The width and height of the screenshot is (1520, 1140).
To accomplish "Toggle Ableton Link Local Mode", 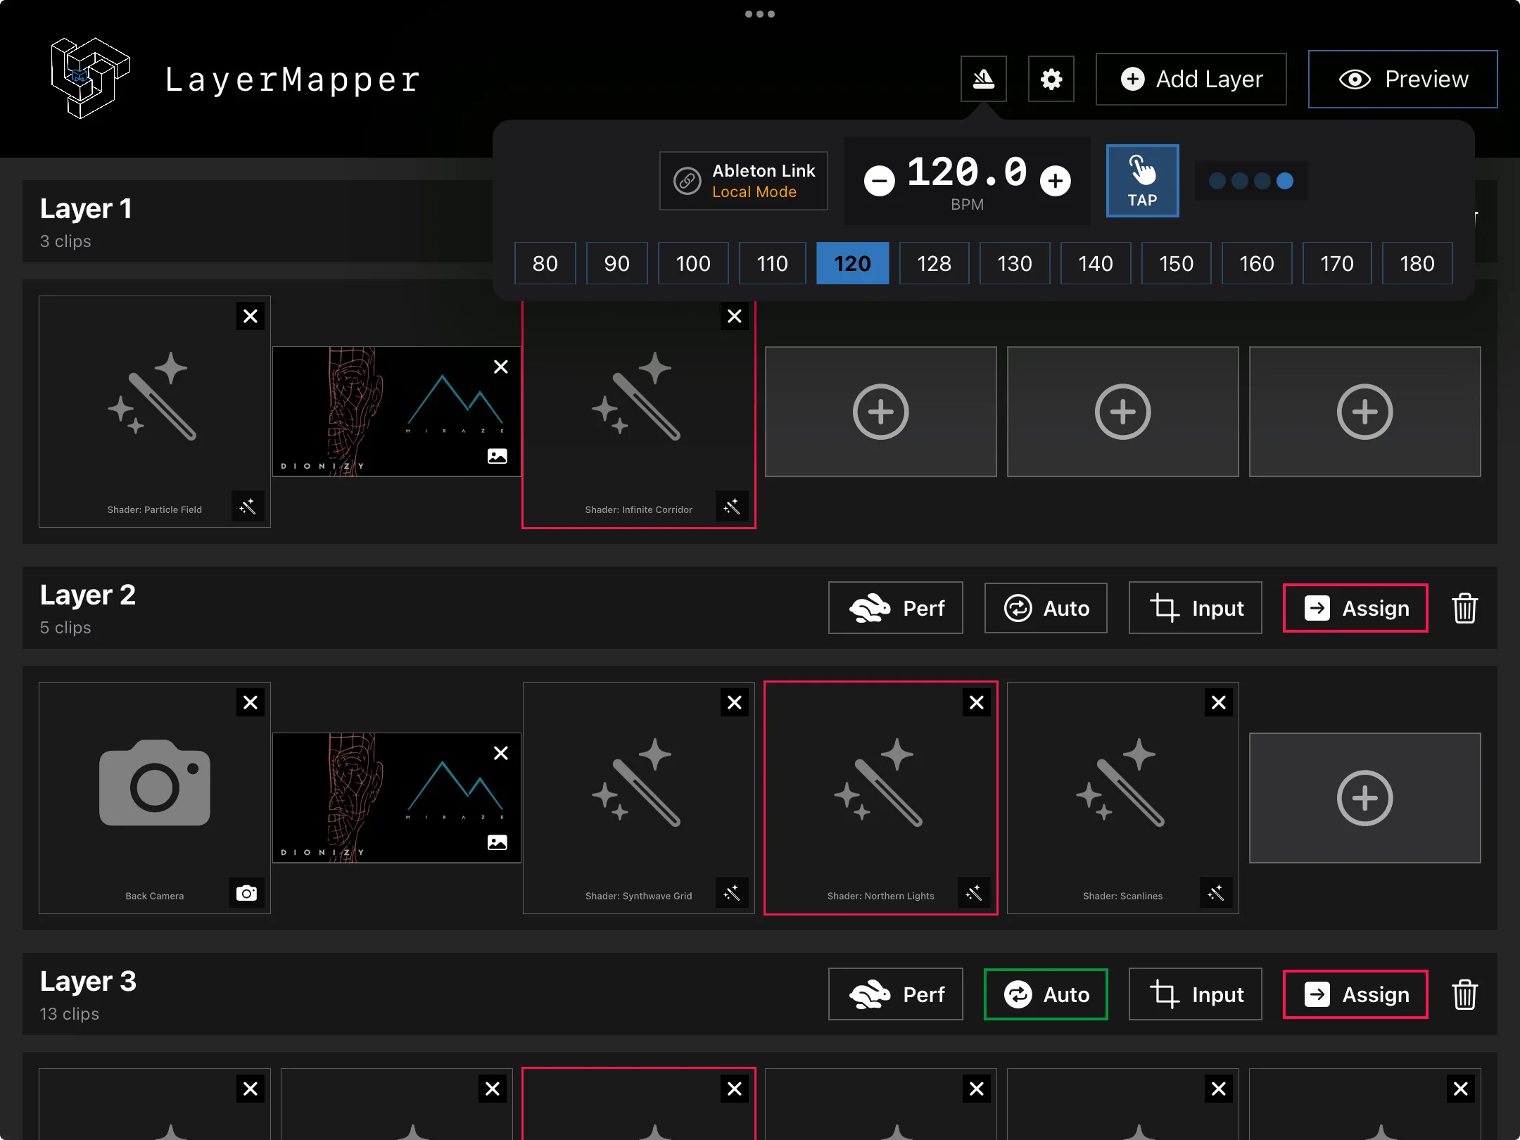I will point(743,181).
